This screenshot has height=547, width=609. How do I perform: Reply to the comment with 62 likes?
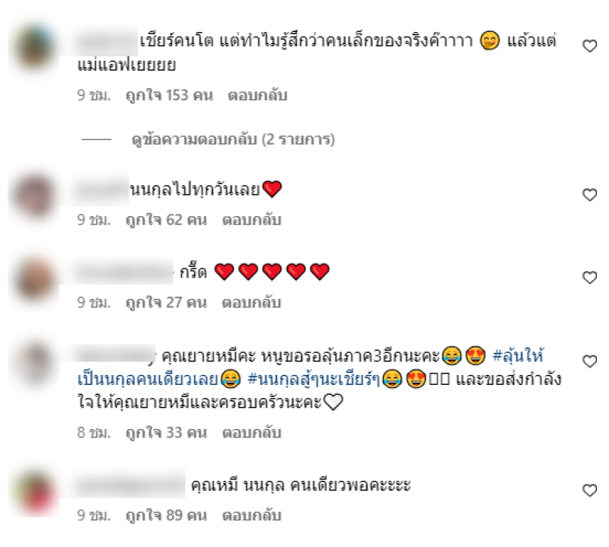tap(252, 220)
